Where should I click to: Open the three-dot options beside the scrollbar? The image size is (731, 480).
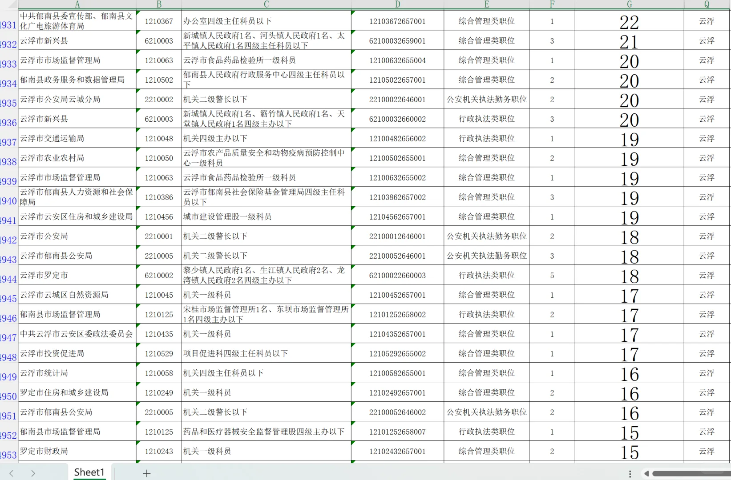point(630,474)
